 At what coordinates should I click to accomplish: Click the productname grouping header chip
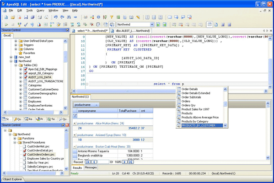point(86,105)
